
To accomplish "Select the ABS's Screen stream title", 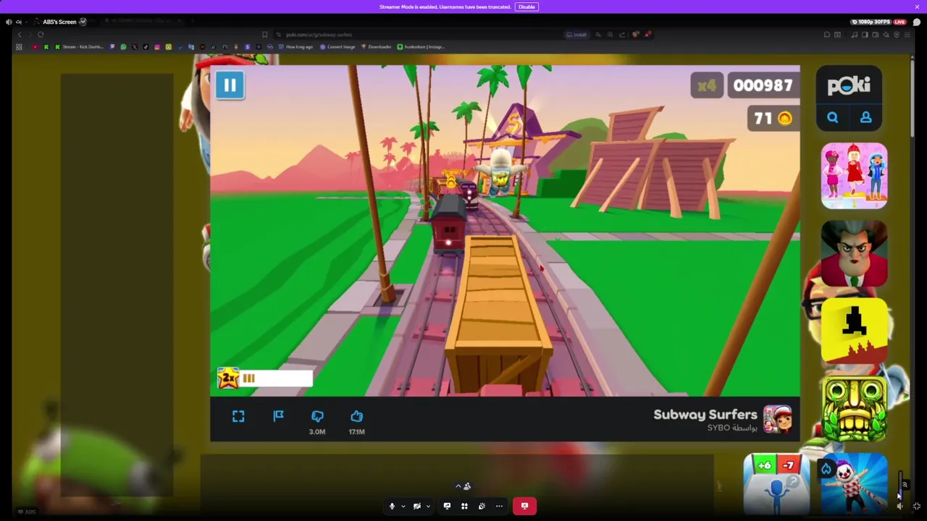I will [x=59, y=22].
